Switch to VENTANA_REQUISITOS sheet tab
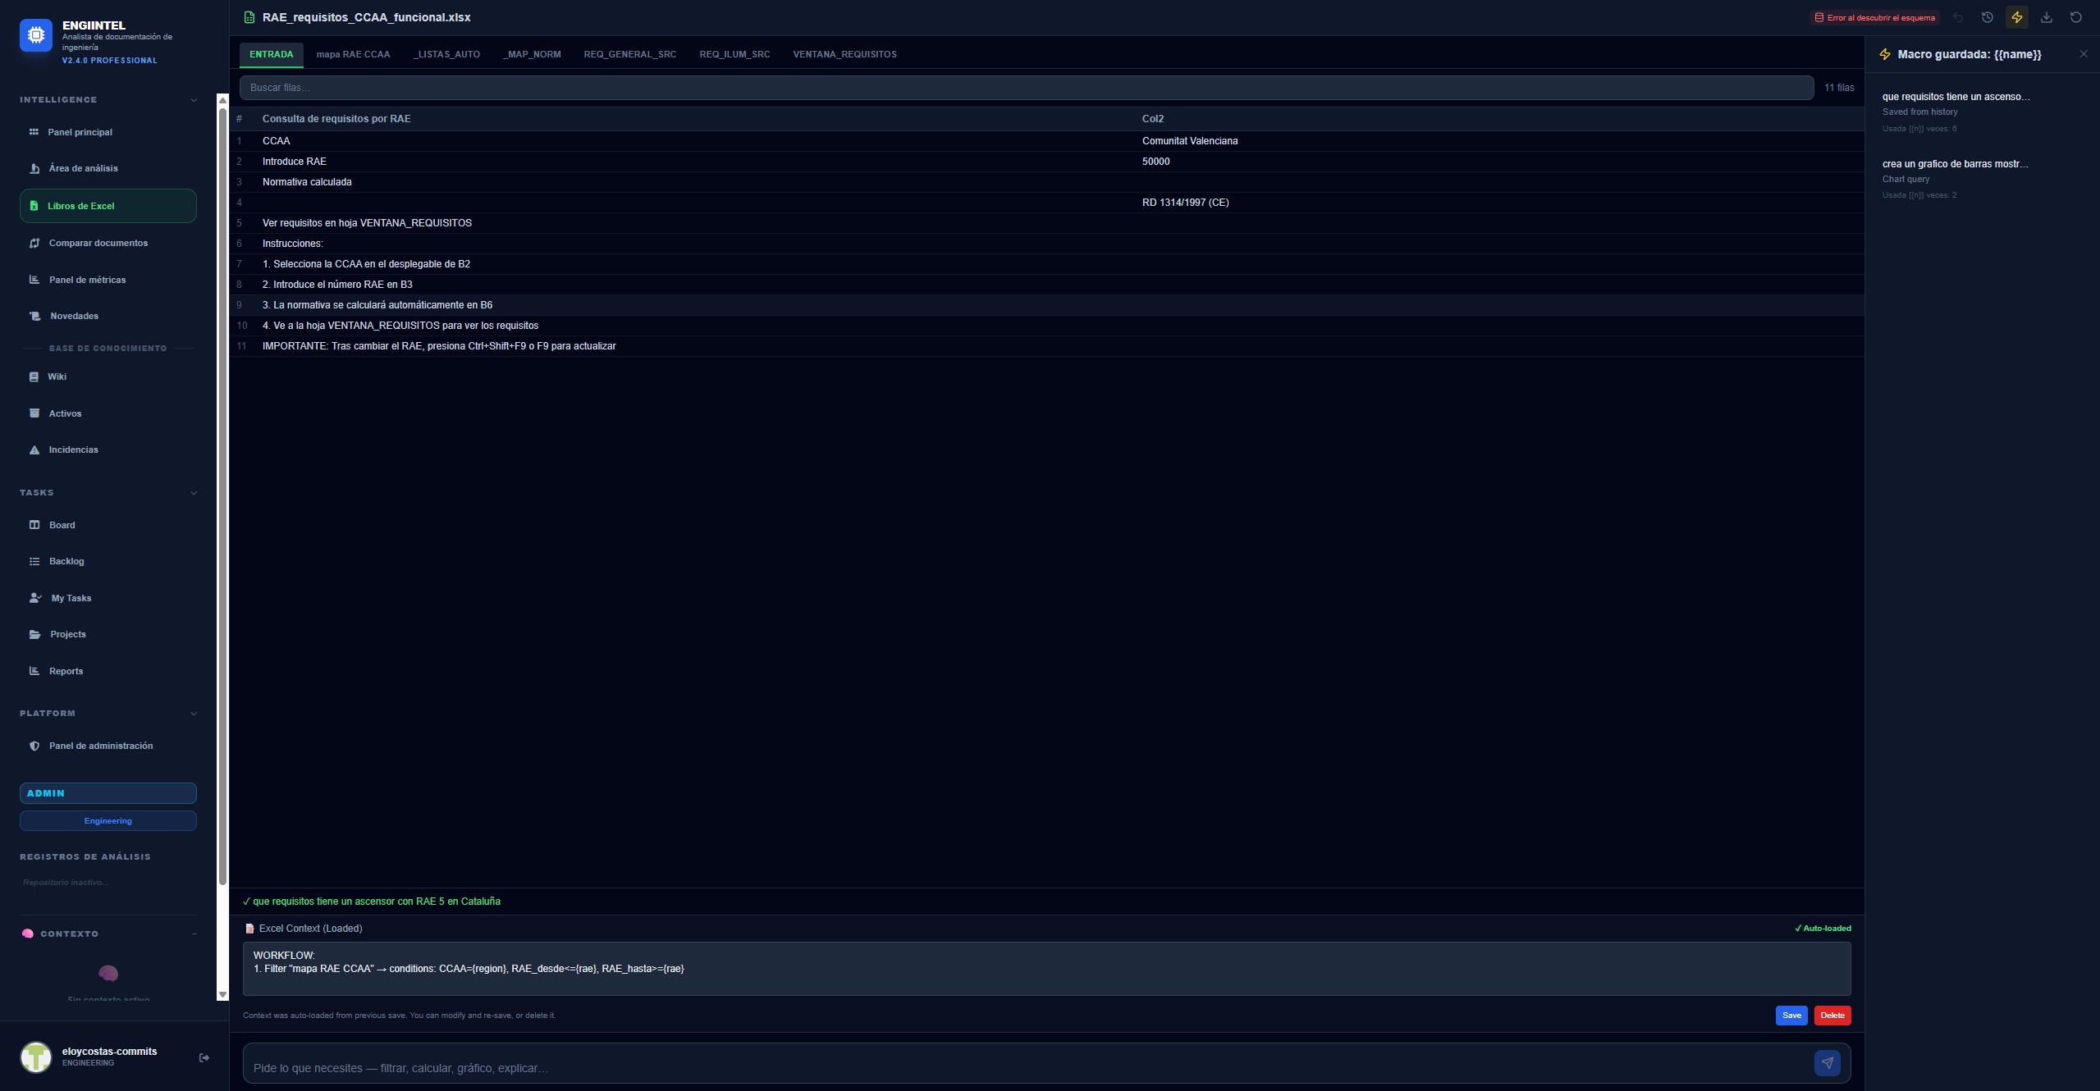The width and height of the screenshot is (2100, 1091). (x=844, y=54)
